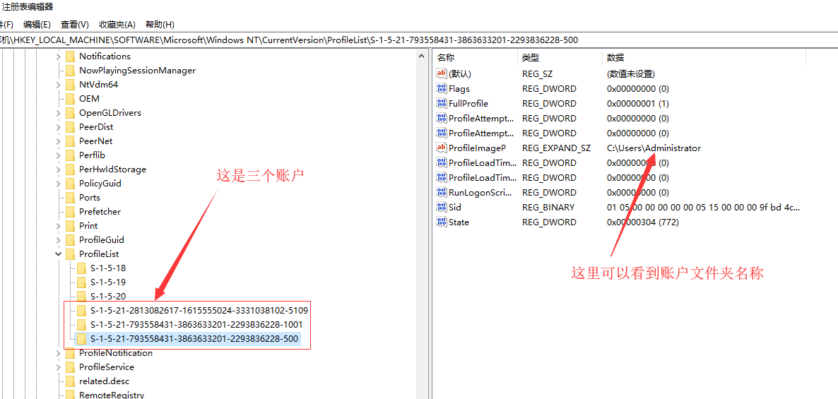
Task: Select the S-1-5-21 key ending in 1001
Action: tap(196, 325)
